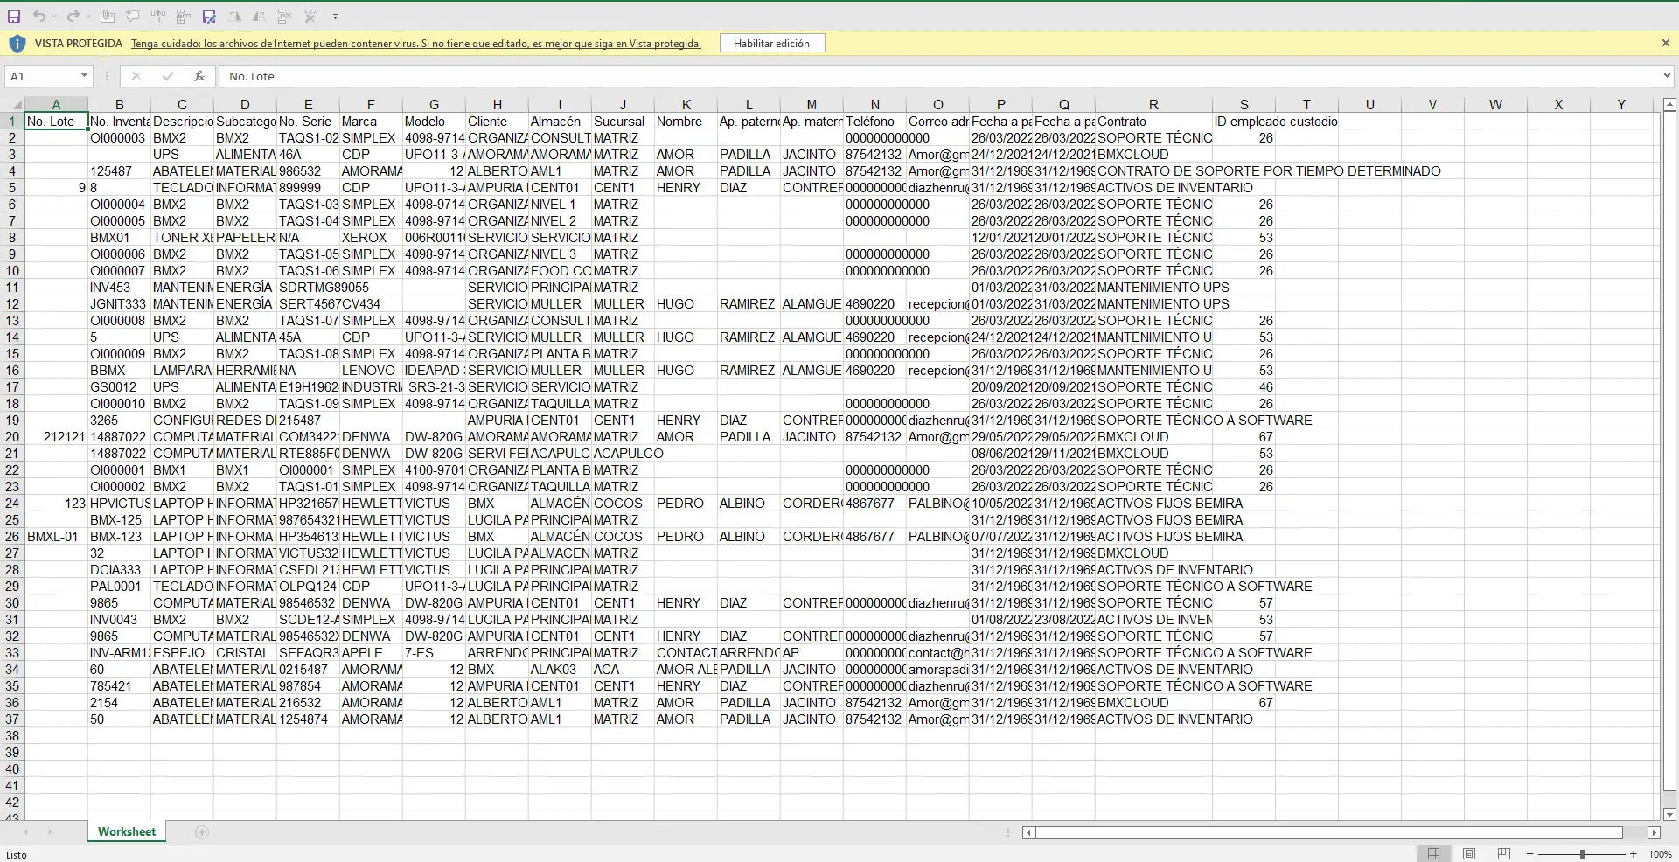Close the protected view yellow bar
This screenshot has height=862, width=1679.
point(1665,43)
